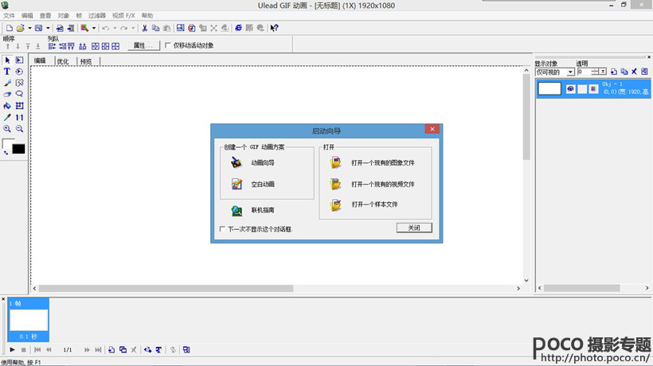This screenshot has height=366, width=653.
Task: Open the Filter menu
Action: (96, 15)
